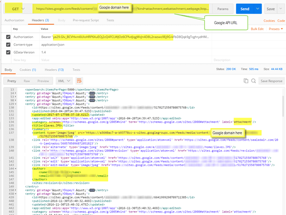
Task: Click the blue Send button
Action: (x=244, y=9)
